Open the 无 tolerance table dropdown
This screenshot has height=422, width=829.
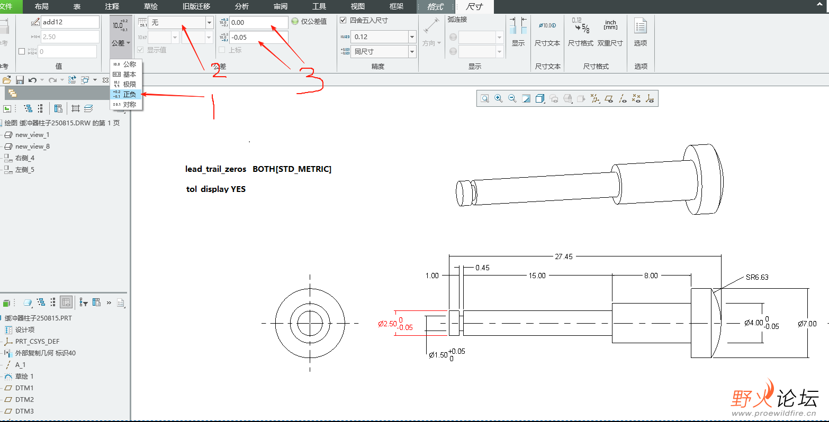pos(209,23)
